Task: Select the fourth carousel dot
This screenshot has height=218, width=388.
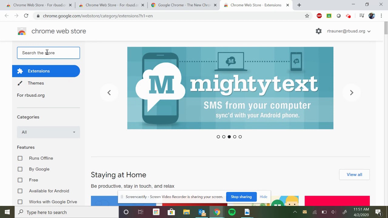Action: tap(235, 137)
